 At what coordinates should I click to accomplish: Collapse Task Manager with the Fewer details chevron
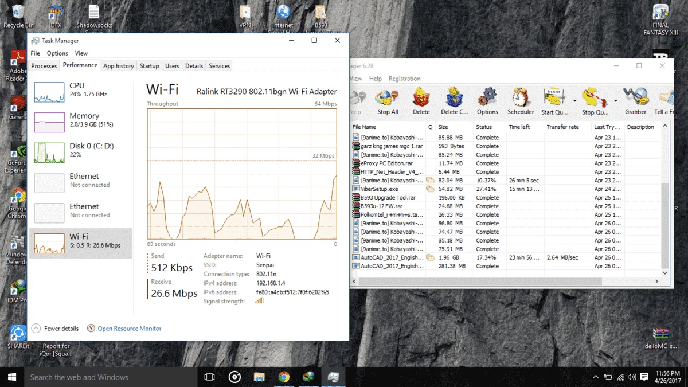point(36,329)
